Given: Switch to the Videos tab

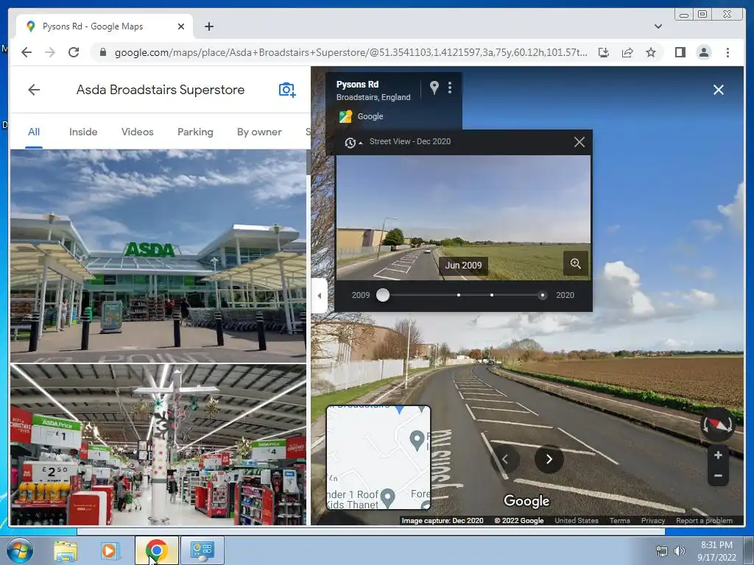Looking at the screenshot, I should [x=138, y=132].
